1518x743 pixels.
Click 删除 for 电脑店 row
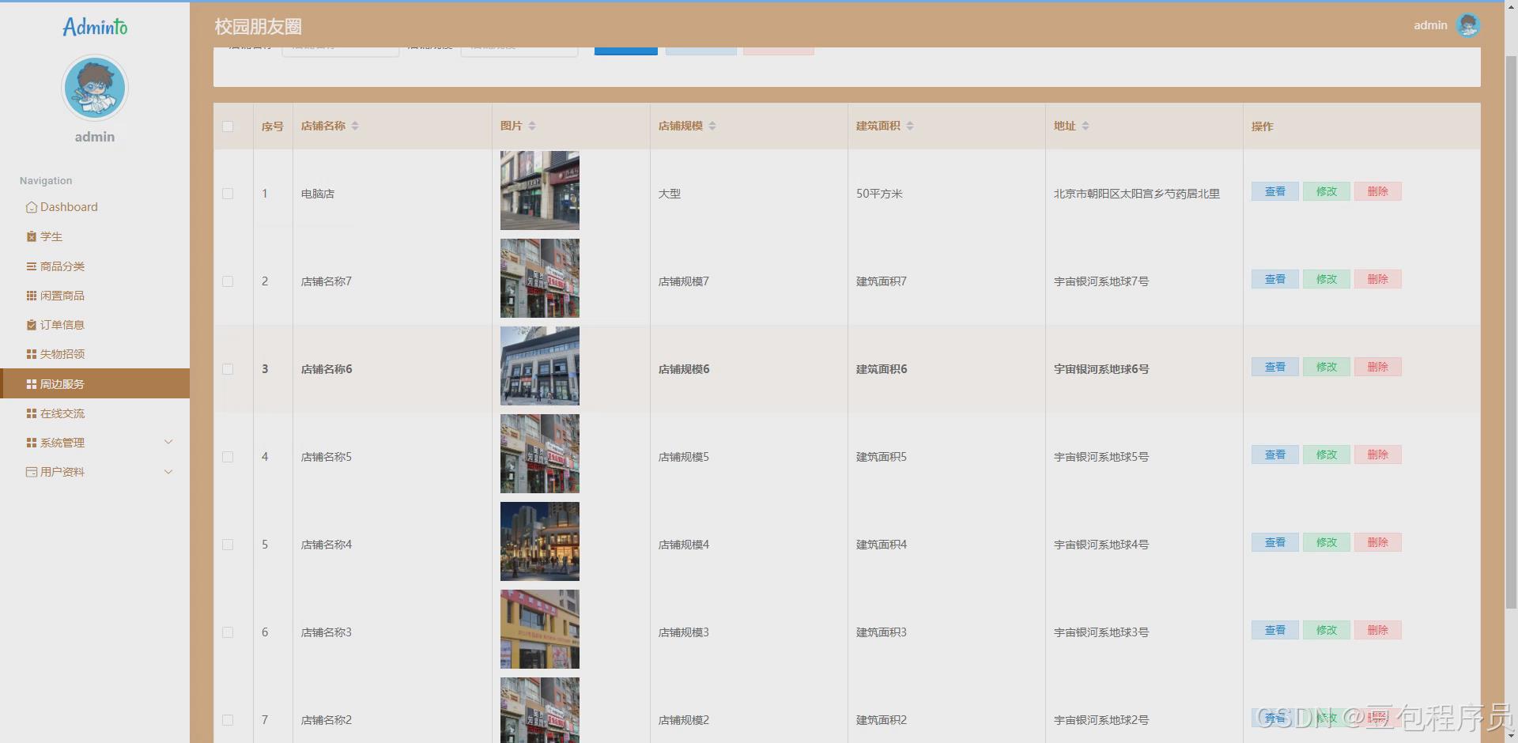tap(1378, 191)
